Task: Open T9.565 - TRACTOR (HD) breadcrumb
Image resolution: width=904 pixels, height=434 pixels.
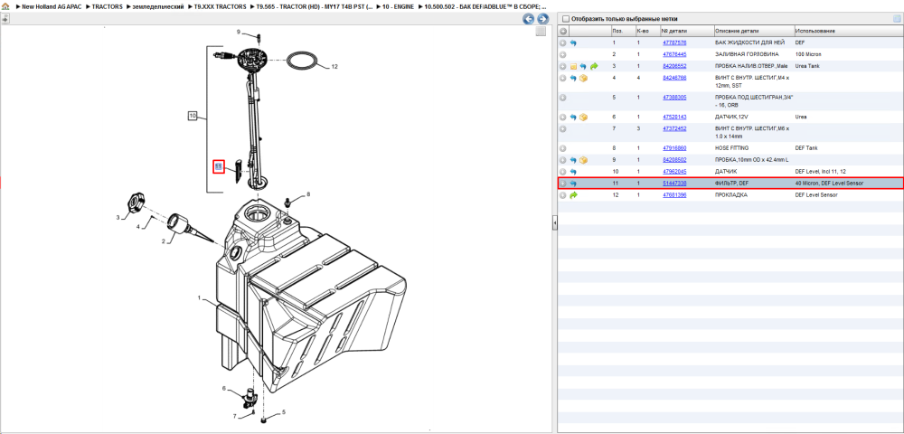Action: pos(315,6)
